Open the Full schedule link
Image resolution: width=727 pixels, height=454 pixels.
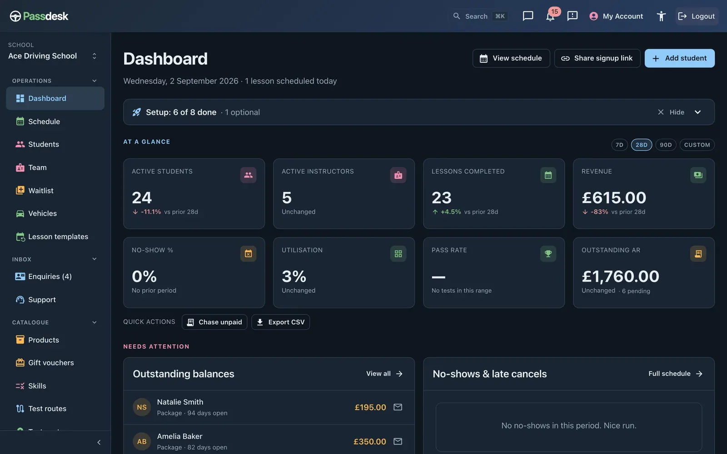pyautogui.click(x=676, y=374)
